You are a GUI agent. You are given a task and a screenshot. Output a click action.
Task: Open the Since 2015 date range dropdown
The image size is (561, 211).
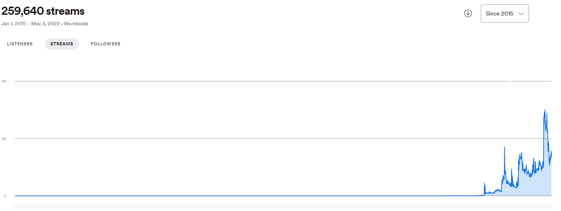coord(504,13)
